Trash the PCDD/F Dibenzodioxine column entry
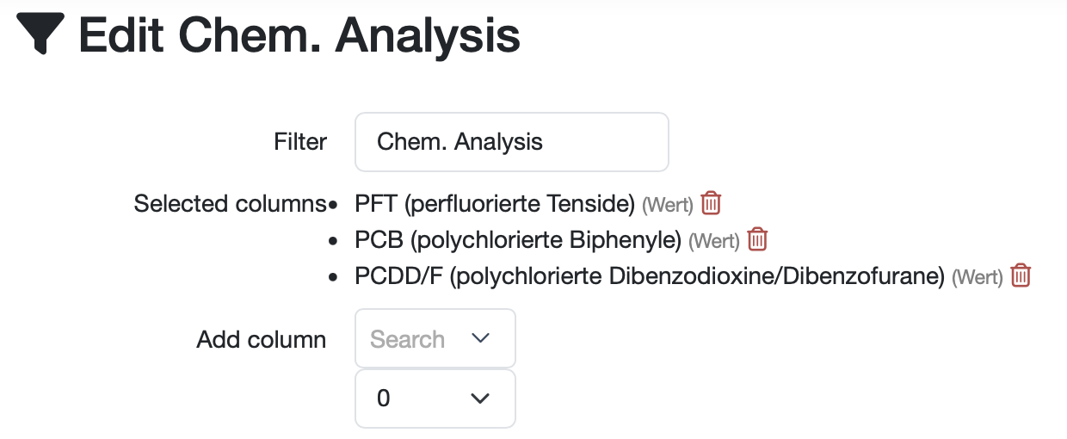Image resolution: width=1067 pixels, height=439 pixels. (x=1021, y=275)
